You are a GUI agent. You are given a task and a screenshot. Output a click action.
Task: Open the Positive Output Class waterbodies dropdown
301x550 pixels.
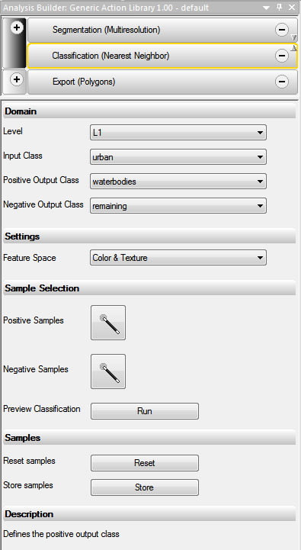[178, 182]
